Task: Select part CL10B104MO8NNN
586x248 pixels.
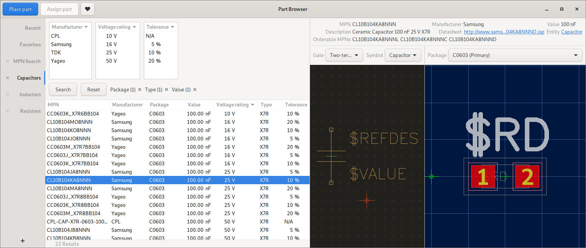Action: [177, 122]
